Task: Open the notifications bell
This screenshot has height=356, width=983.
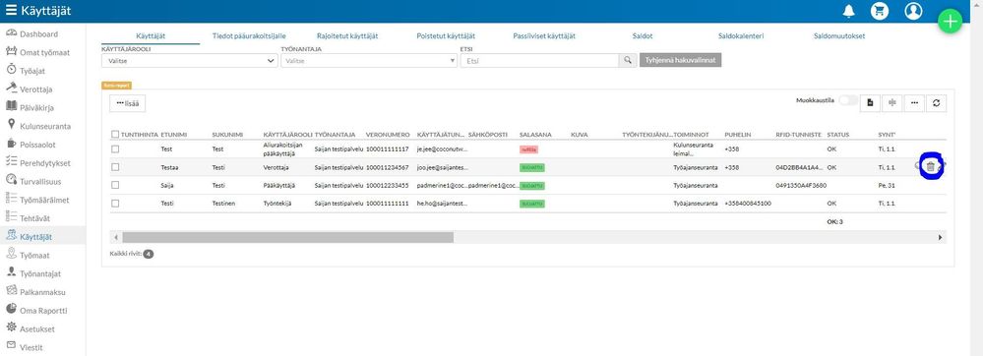Action: [849, 11]
